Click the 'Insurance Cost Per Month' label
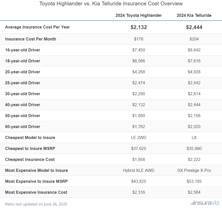The width and height of the screenshot is (222, 208). click(31, 39)
